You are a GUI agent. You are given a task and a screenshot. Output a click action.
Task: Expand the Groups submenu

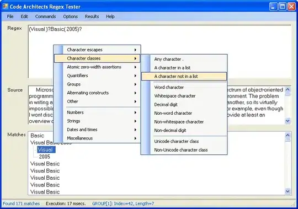point(97,84)
